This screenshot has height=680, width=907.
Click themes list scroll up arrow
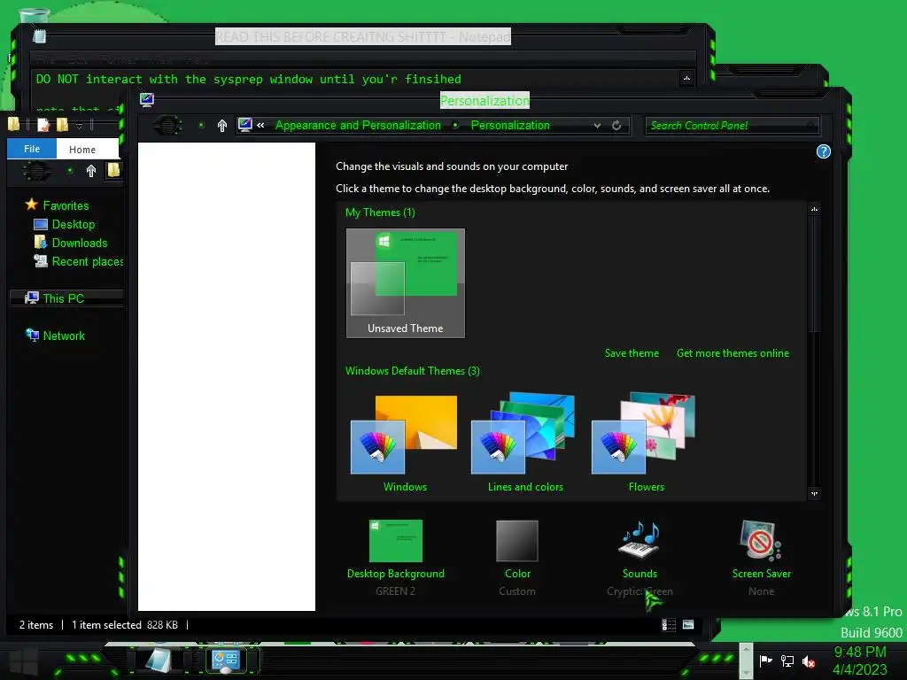click(814, 209)
